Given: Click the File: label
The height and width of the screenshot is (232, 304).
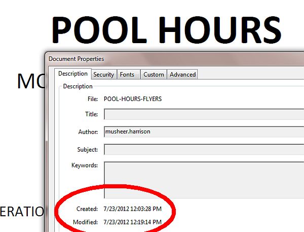Looking at the screenshot, I should [x=93, y=99].
